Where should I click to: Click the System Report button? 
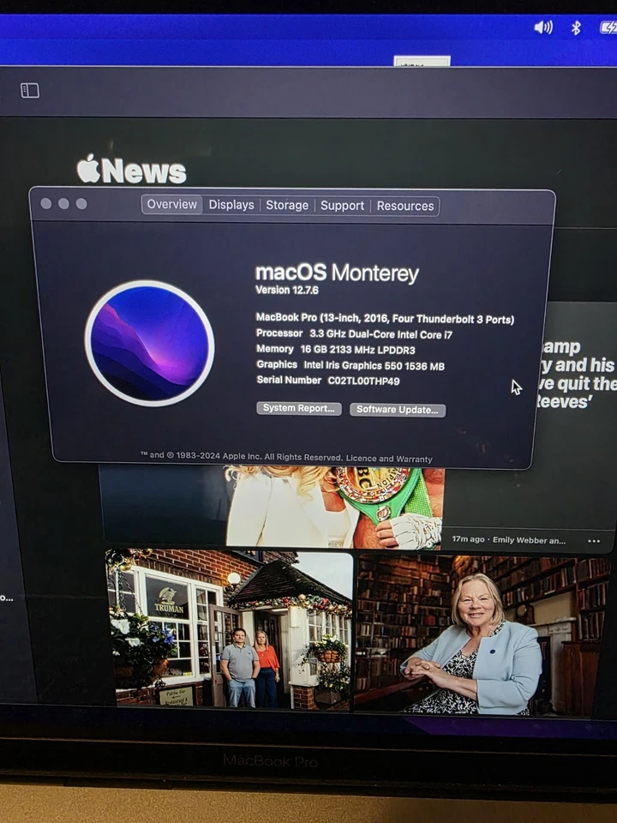(298, 408)
